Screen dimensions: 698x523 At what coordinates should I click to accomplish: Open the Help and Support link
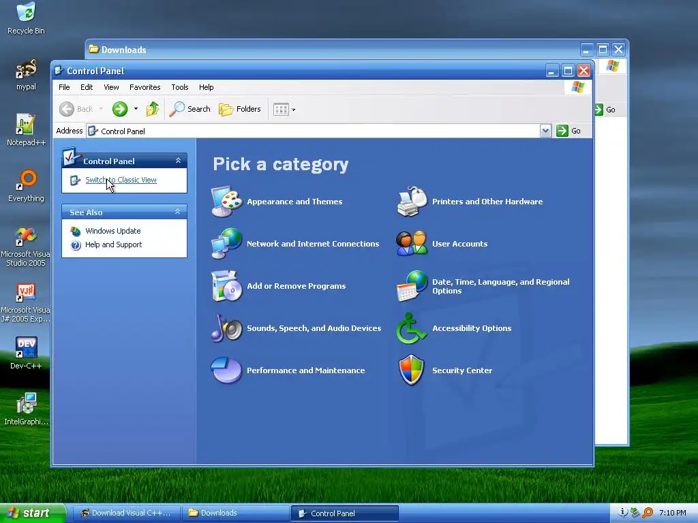click(113, 244)
